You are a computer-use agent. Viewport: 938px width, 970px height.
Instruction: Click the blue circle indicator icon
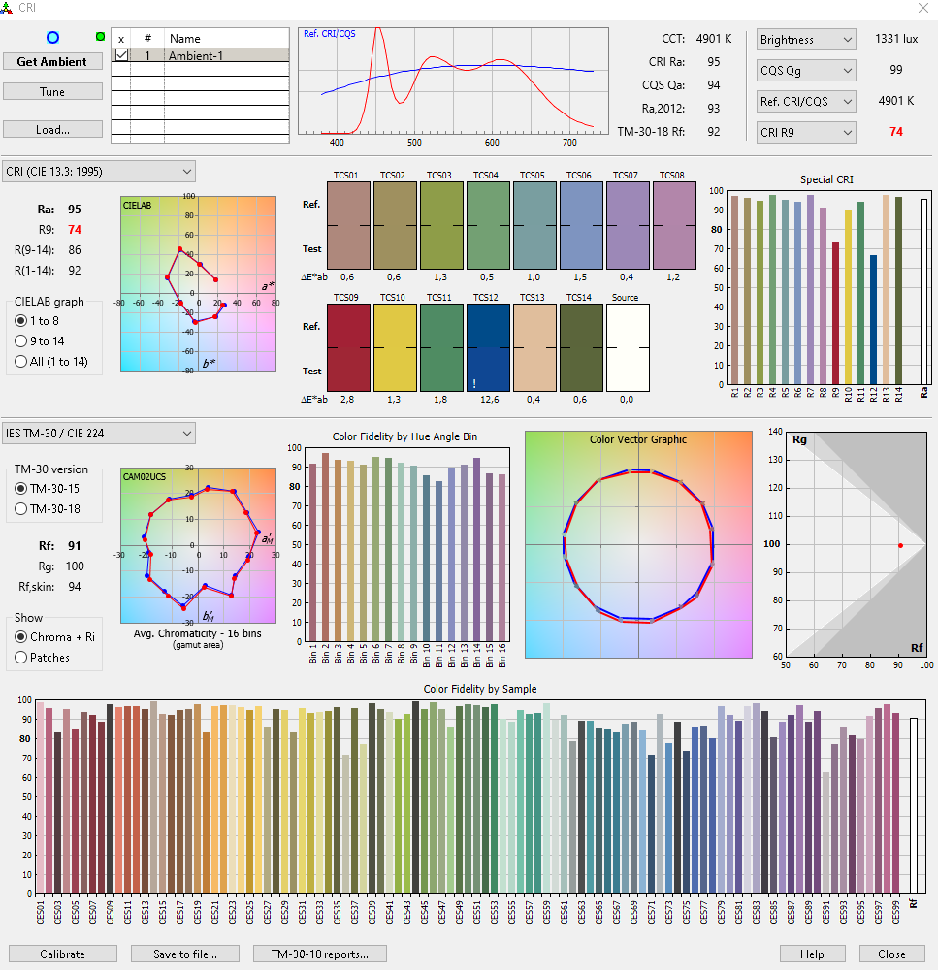(x=53, y=38)
